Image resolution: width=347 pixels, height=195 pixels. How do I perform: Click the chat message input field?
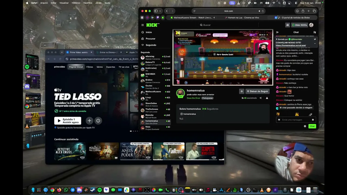[x=296, y=120]
